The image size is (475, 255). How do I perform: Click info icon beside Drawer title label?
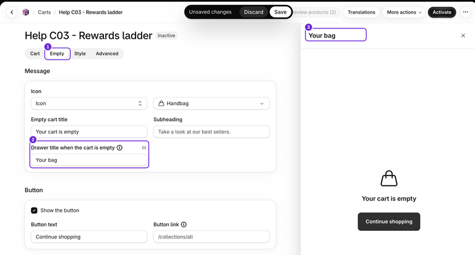click(x=119, y=148)
